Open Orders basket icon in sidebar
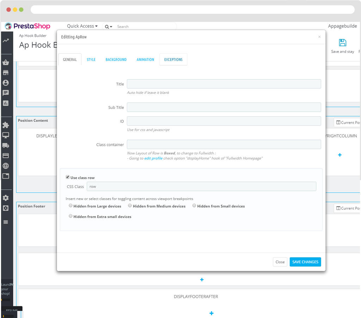This screenshot has width=361, height=318. pos(6,63)
